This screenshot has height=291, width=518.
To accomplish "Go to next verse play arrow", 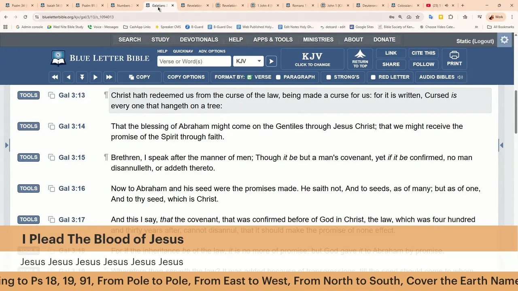I will click(96, 77).
